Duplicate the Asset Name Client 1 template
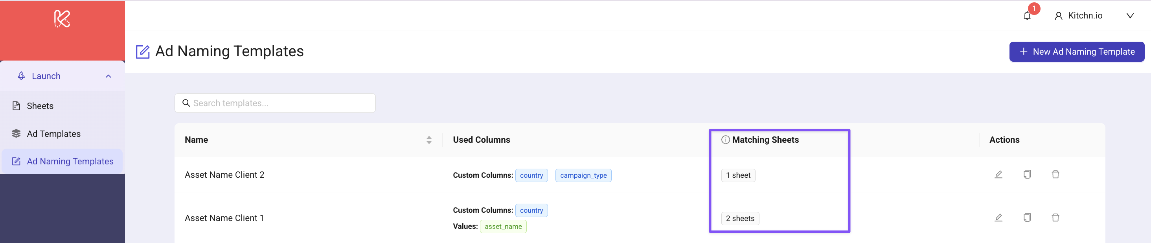This screenshot has width=1151, height=243. [1027, 217]
